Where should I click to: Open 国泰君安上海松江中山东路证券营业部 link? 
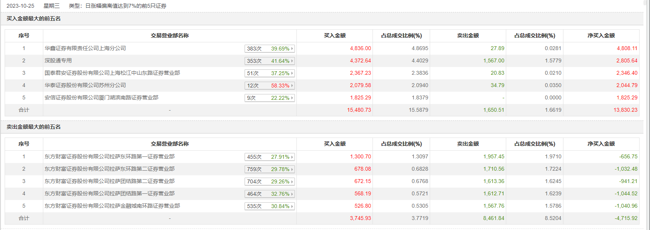click(x=112, y=73)
